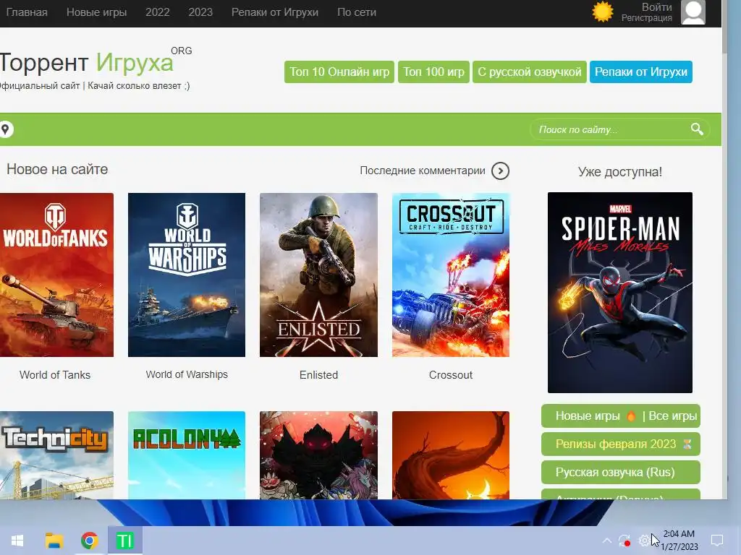This screenshot has height=555, width=741.
Task: Open the 2022 menu item
Action: click(157, 12)
